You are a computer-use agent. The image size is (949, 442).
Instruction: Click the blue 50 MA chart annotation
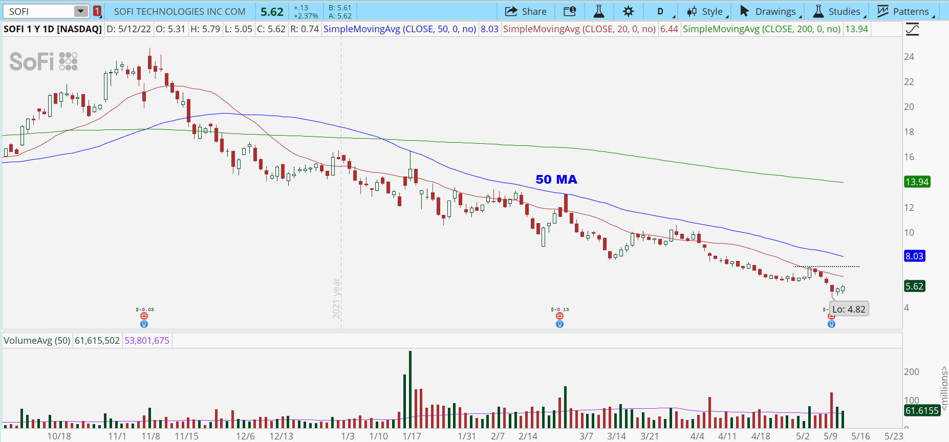point(556,180)
